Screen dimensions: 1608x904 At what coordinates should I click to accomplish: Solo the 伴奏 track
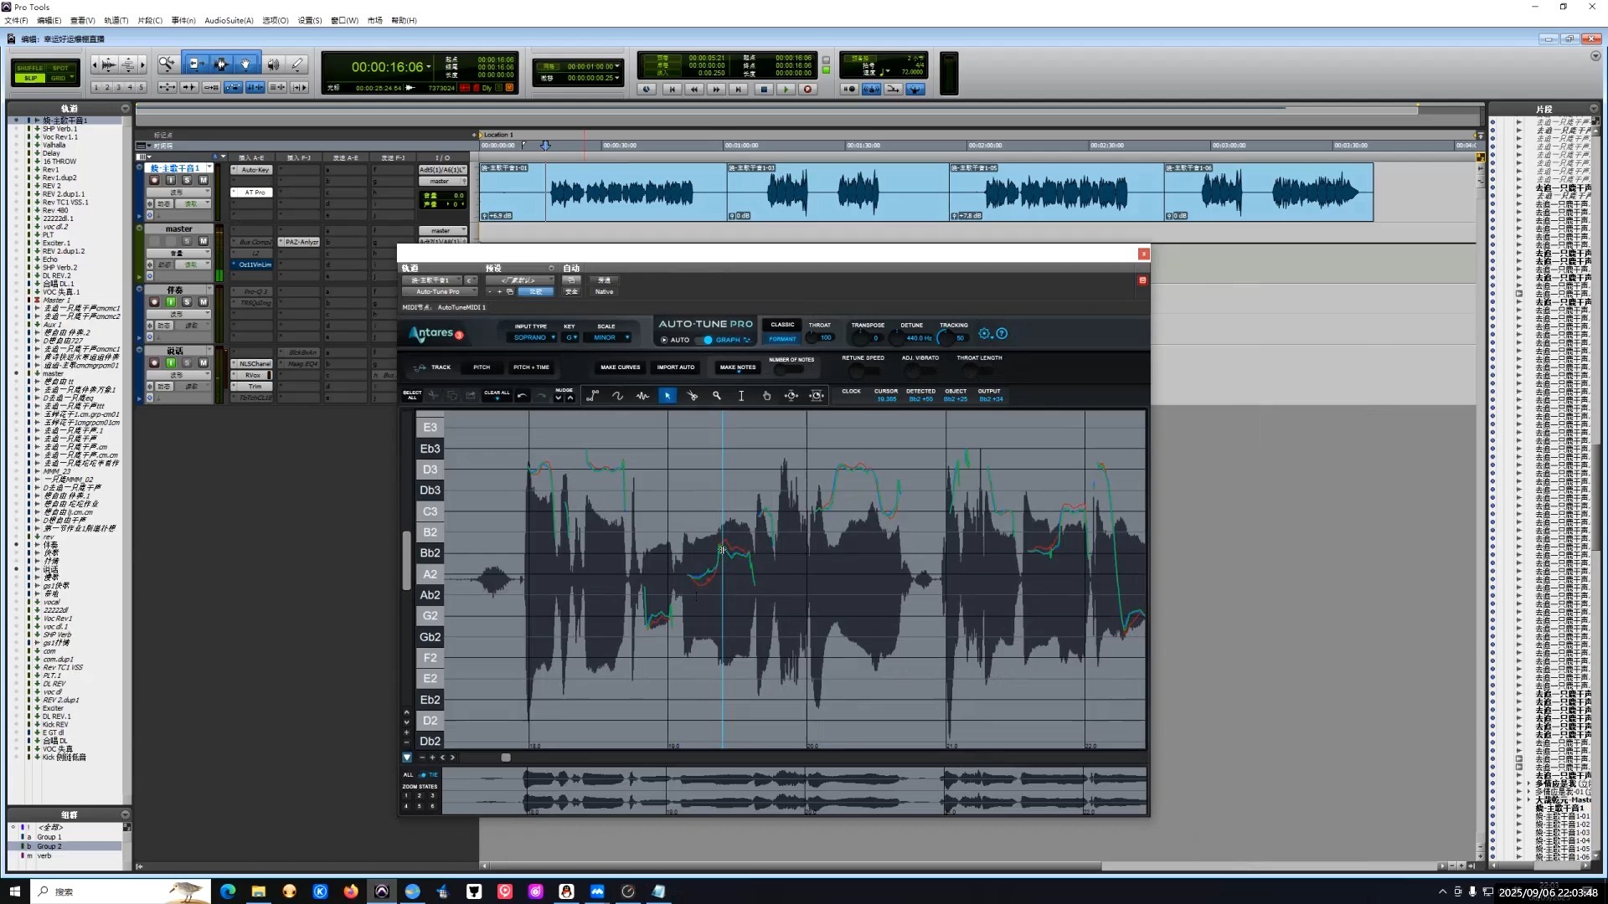(x=187, y=302)
